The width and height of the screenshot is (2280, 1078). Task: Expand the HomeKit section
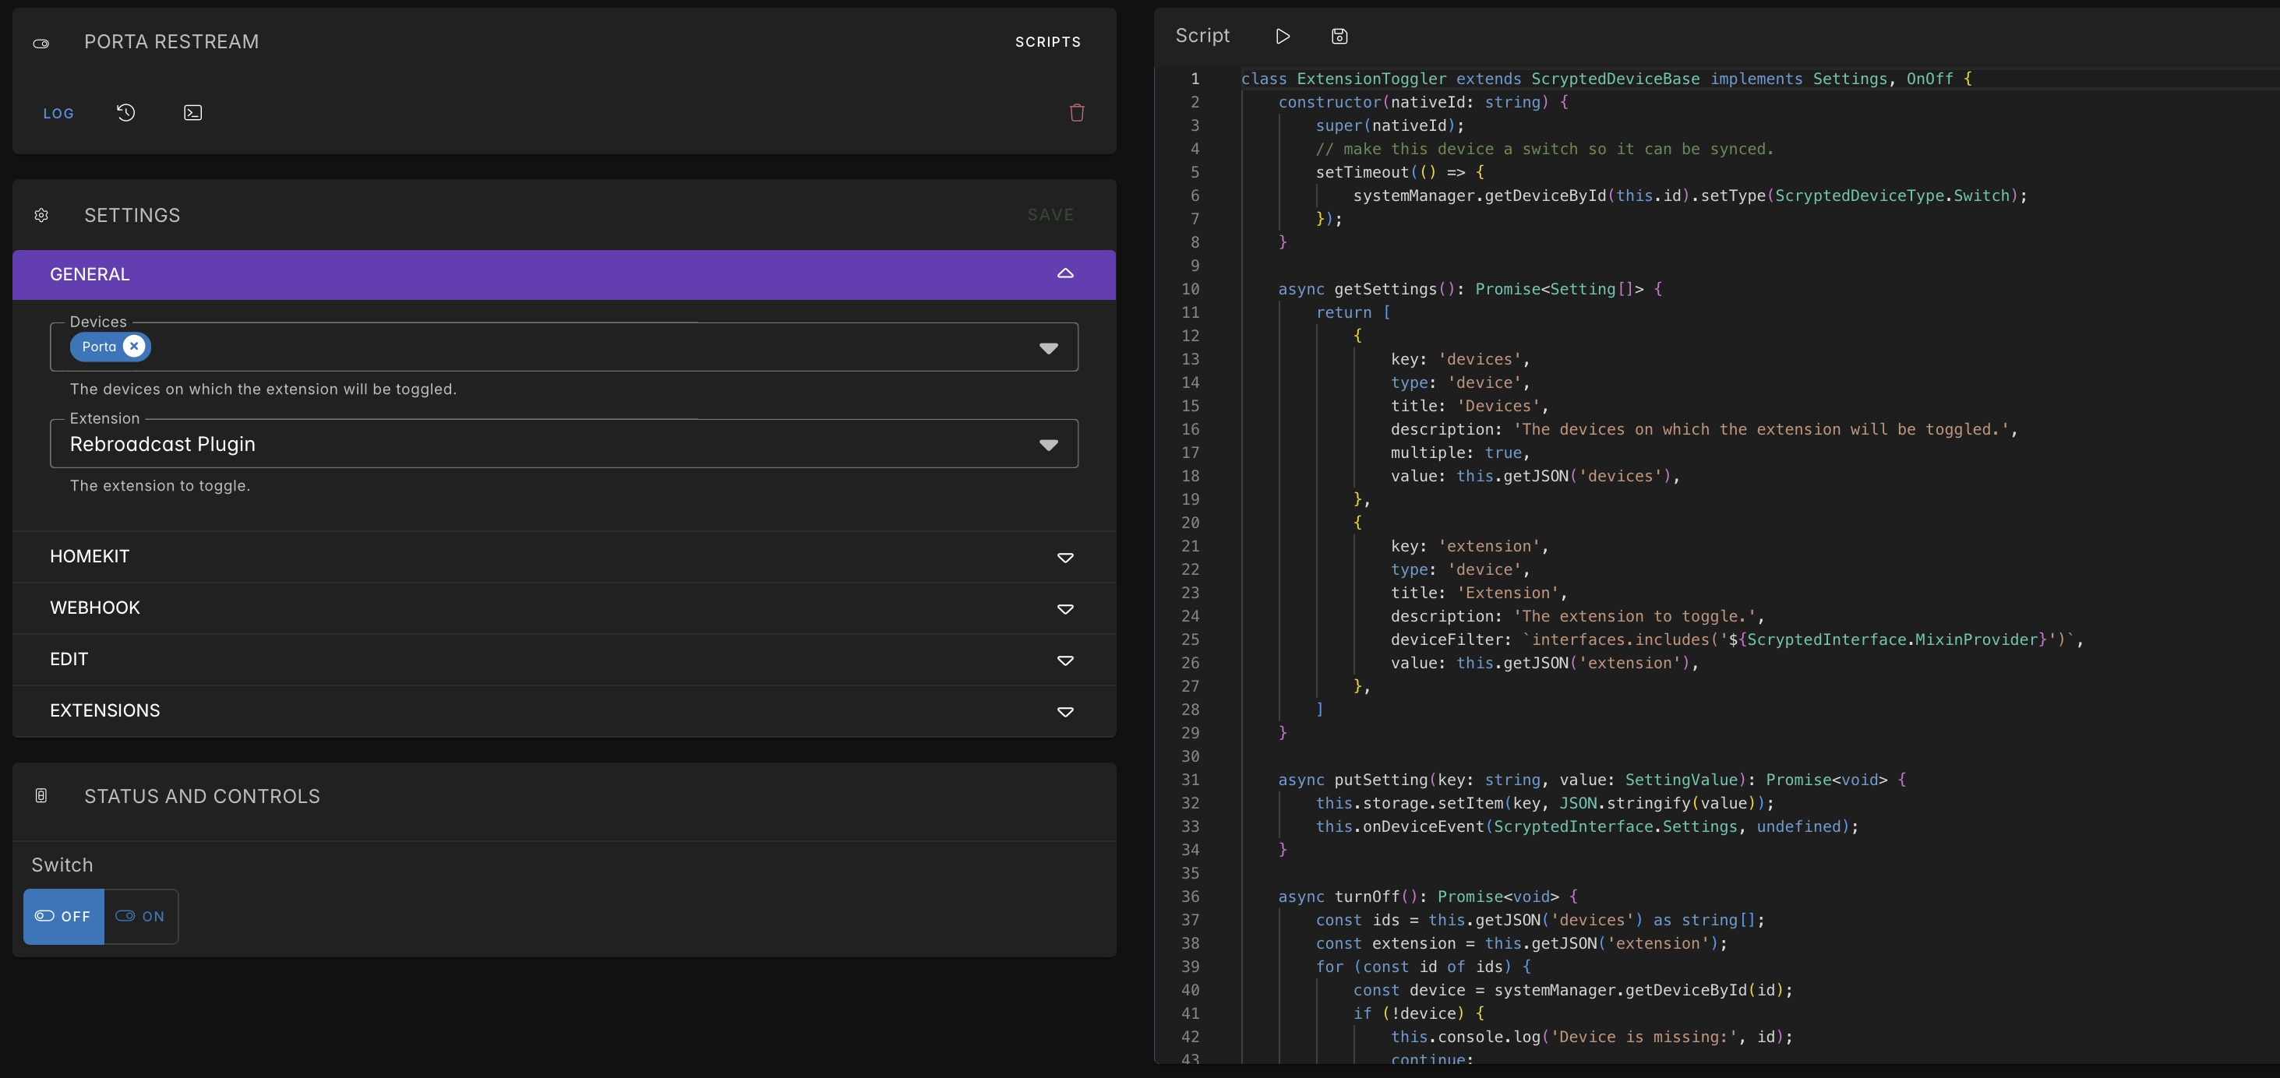click(1064, 557)
